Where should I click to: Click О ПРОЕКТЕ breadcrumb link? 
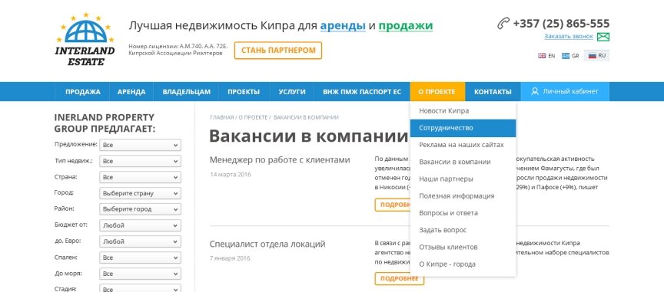point(253,117)
